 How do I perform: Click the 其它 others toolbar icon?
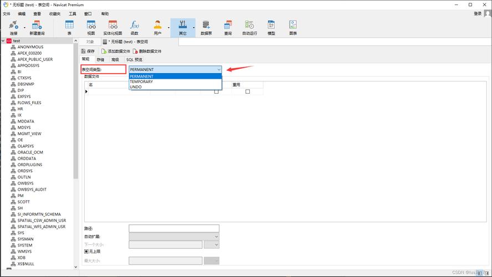tap(183, 24)
